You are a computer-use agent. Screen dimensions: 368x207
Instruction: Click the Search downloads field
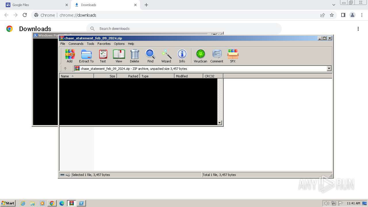pyautogui.click(x=184, y=28)
